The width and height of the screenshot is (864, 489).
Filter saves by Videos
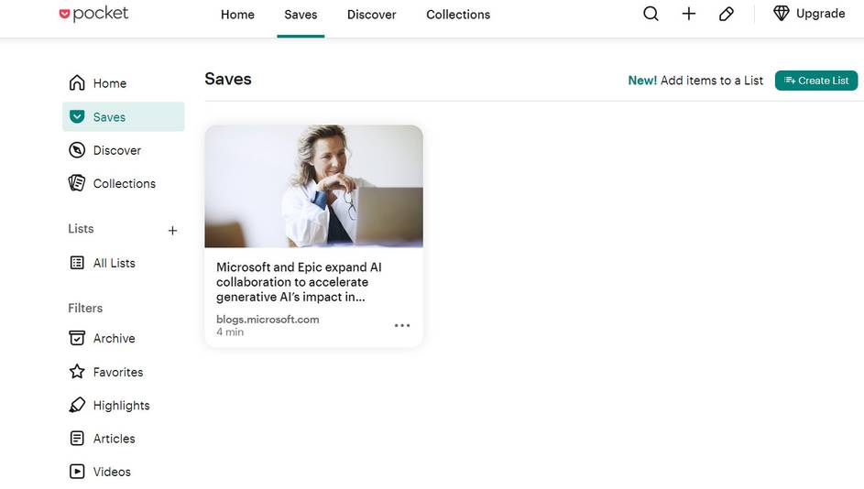[112, 472]
